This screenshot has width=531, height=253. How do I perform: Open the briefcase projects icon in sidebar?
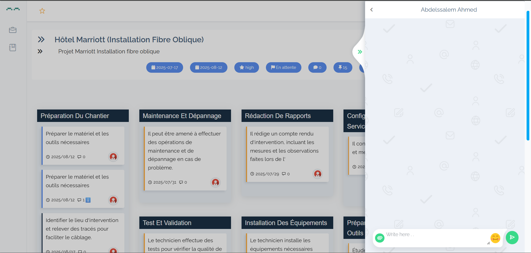pyautogui.click(x=13, y=30)
